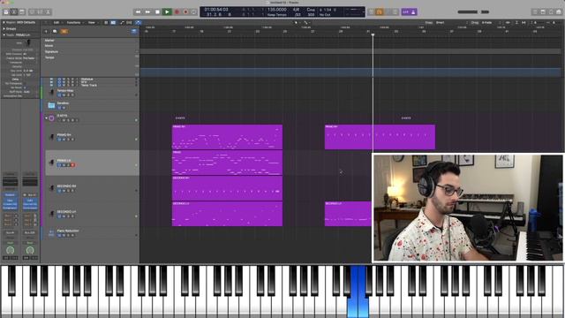Toggle the Cycle button beside Record
This screenshot has height=318, width=565.
(x=194, y=11)
